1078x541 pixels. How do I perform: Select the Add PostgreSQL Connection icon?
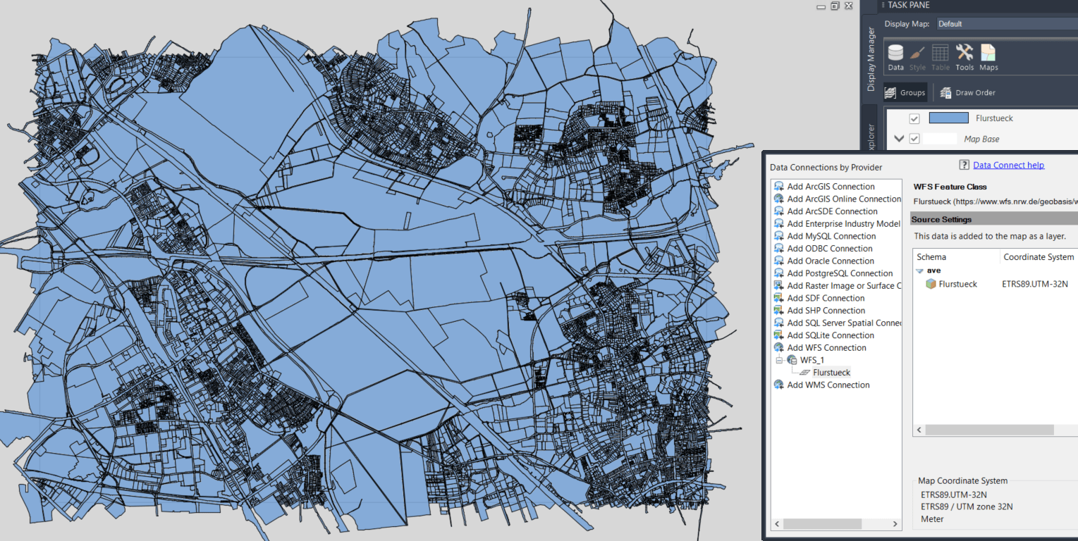click(x=780, y=273)
